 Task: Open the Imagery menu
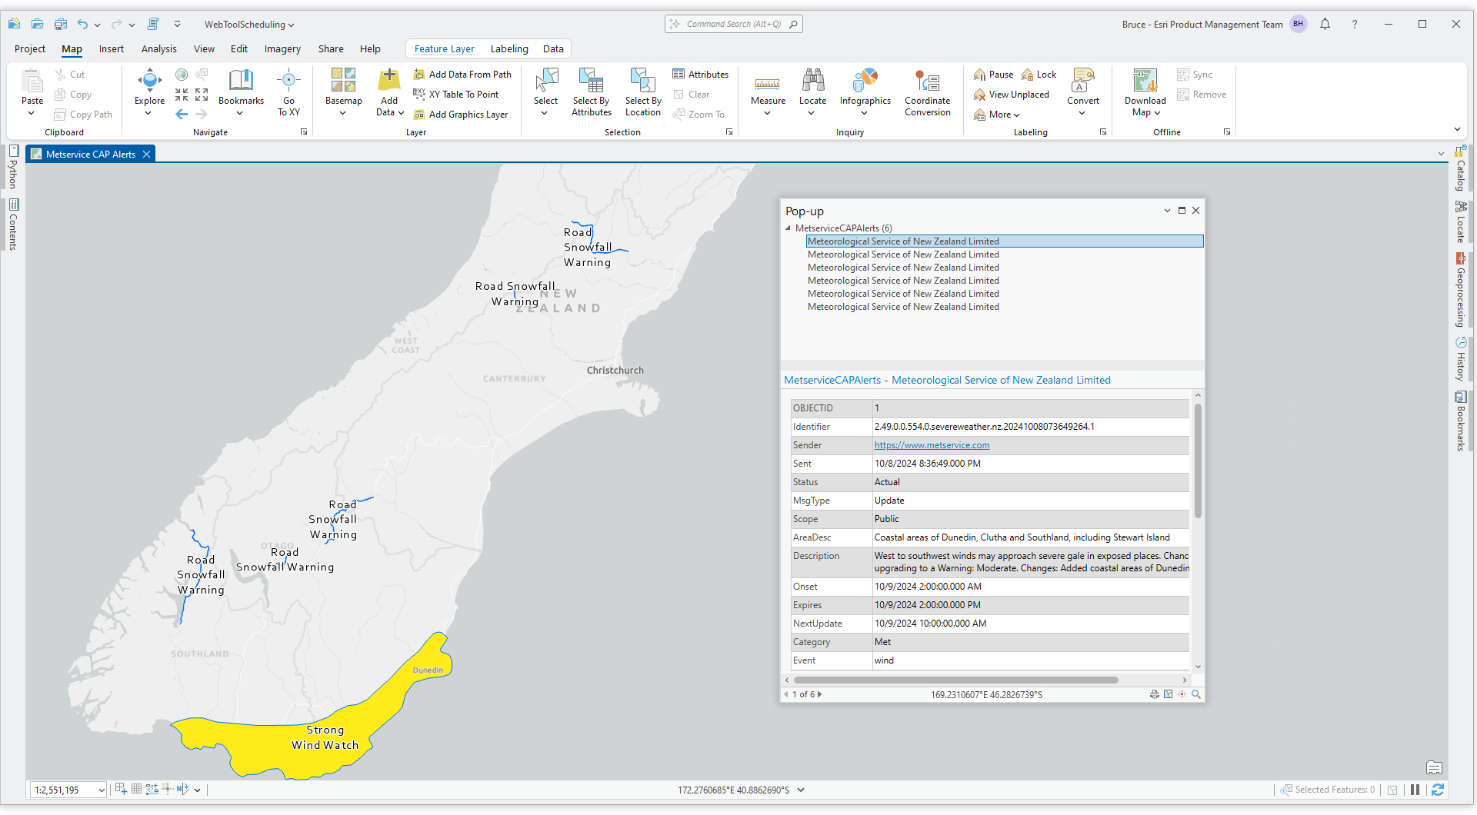pyautogui.click(x=282, y=48)
